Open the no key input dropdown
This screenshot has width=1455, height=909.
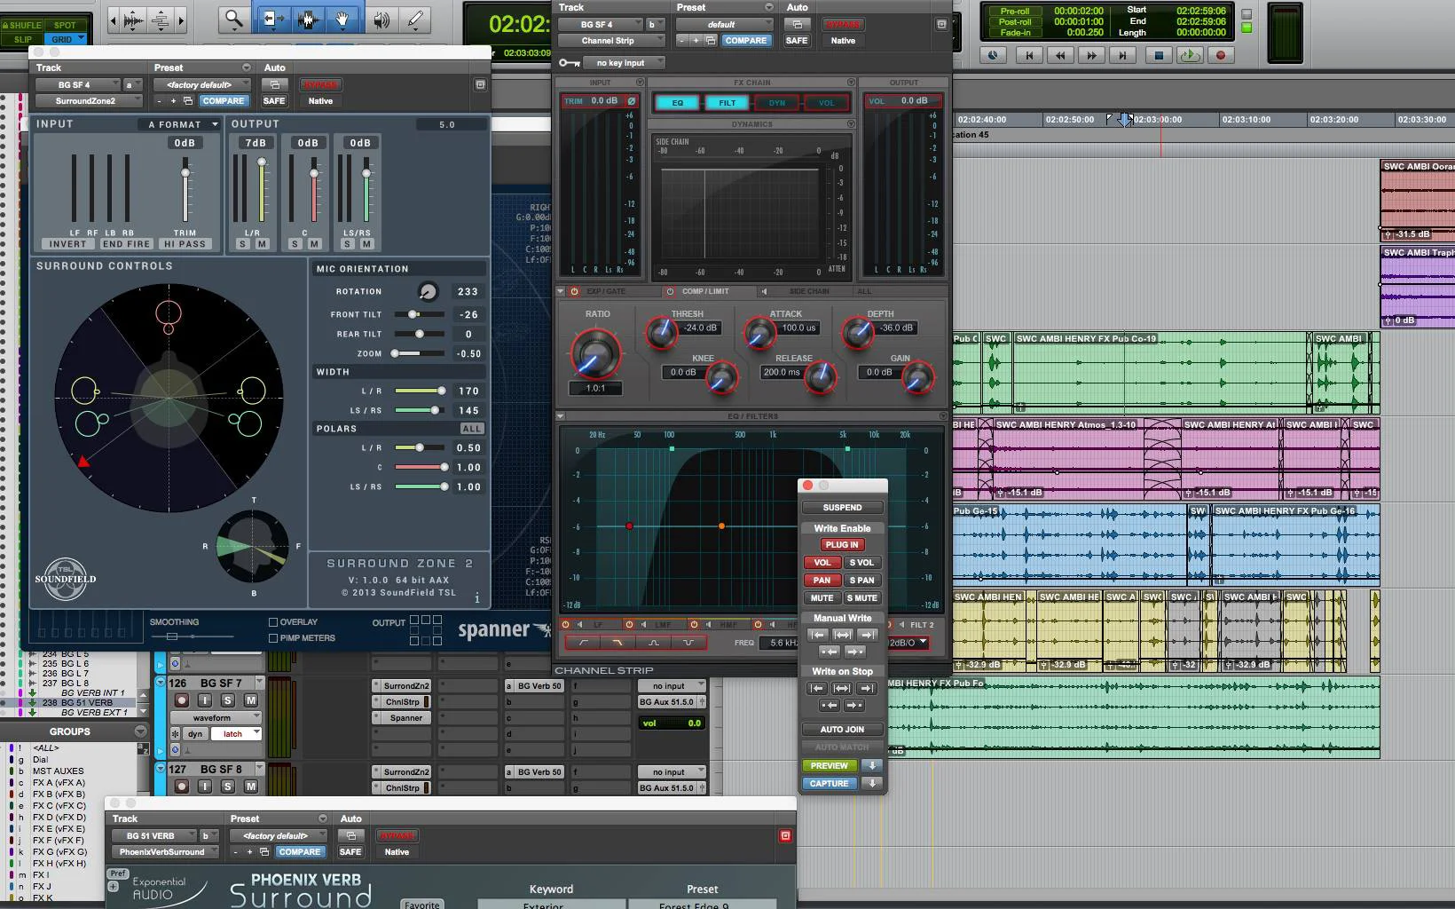625,63
